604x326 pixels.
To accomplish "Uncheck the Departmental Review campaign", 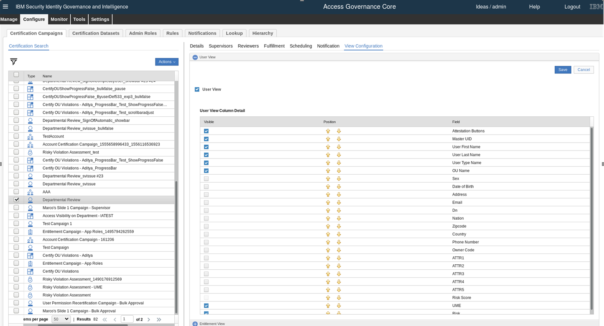I will (16, 200).
